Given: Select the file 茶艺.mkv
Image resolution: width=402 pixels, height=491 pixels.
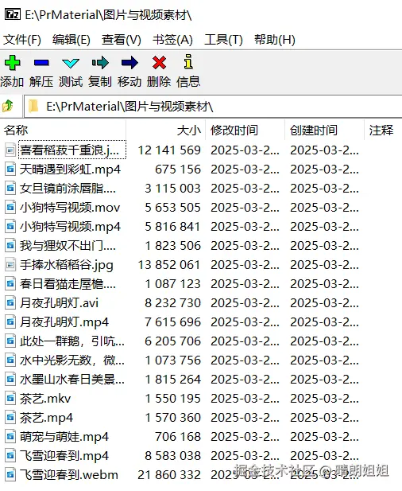Looking at the screenshot, I should (45, 399).
